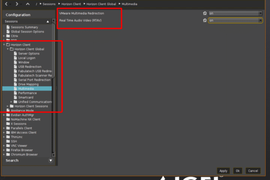Collapse the Sessions section header

coord(48,22)
